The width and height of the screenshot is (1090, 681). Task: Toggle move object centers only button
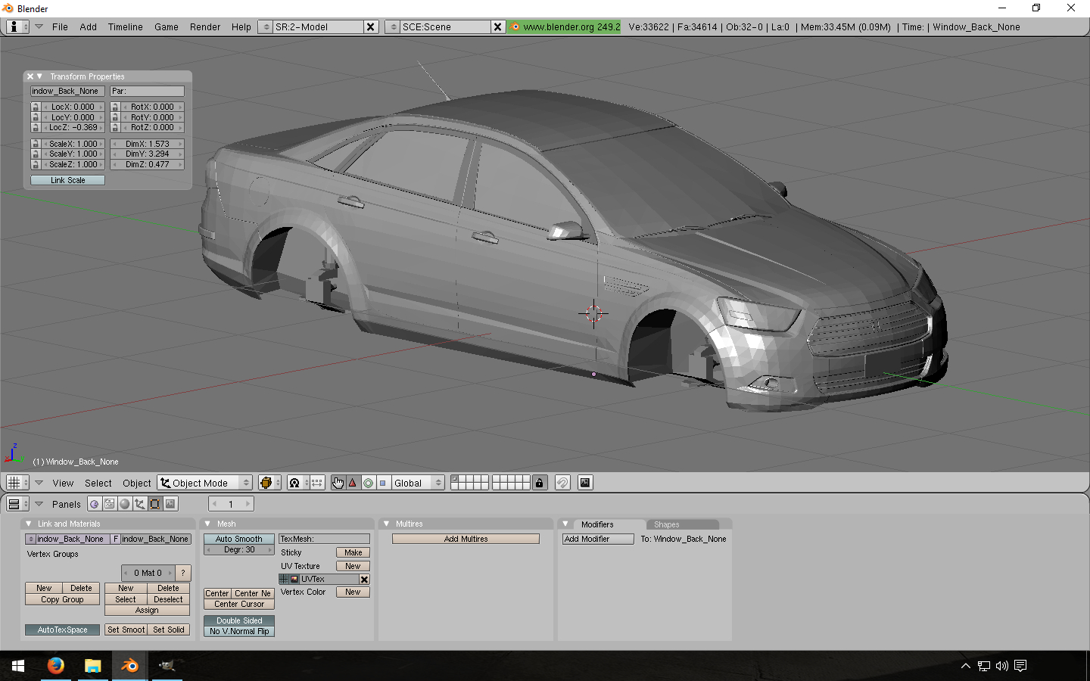317,483
